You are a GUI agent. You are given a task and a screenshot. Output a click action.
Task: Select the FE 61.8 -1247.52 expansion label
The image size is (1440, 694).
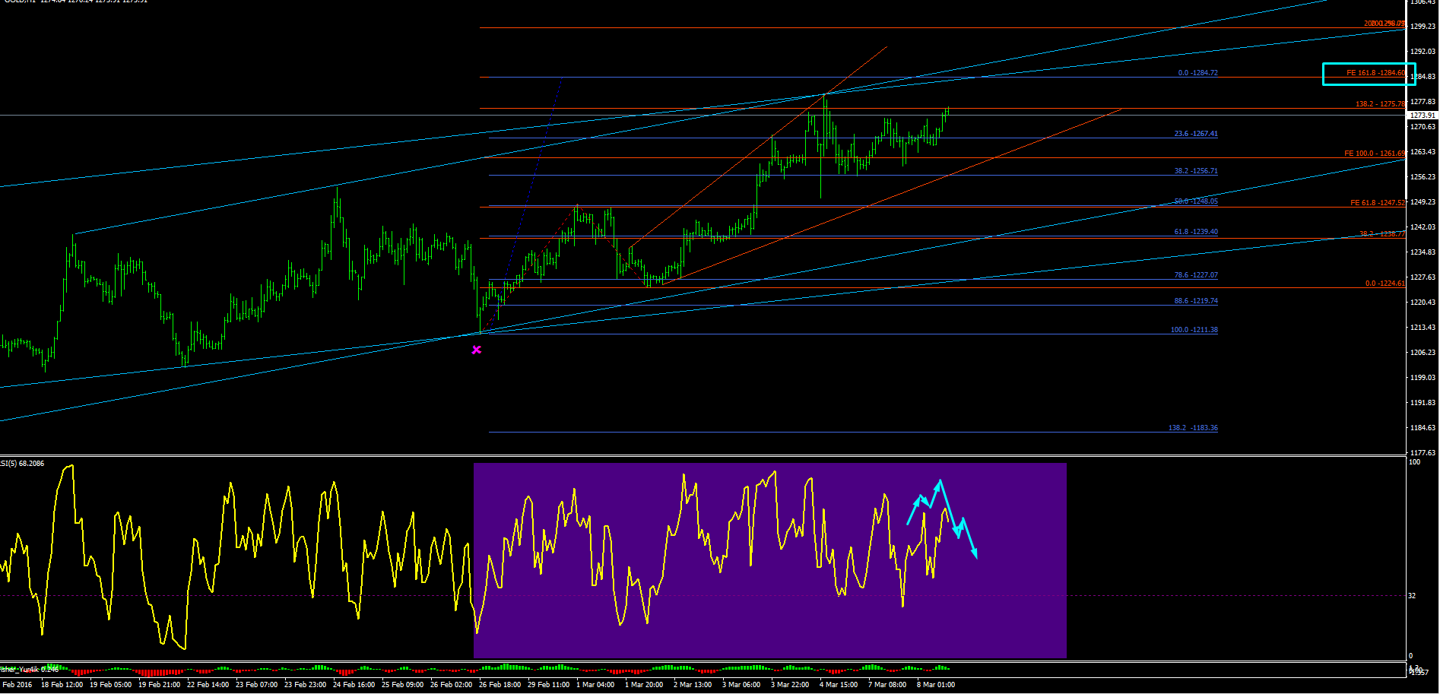(1378, 203)
